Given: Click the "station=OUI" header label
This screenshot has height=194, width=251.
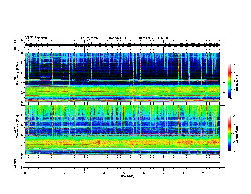Looking at the screenshot, I should point(117,38).
